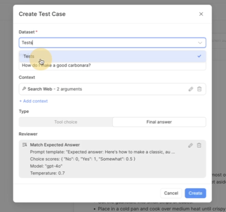Click the Prompt template line in reviewer
Screen dimensions: 226x212
102,152
